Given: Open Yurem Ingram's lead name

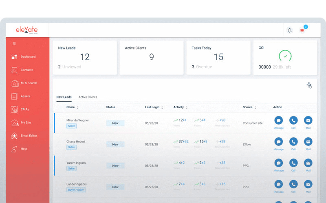Looking at the screenshot, I should [x=76, y=163].
